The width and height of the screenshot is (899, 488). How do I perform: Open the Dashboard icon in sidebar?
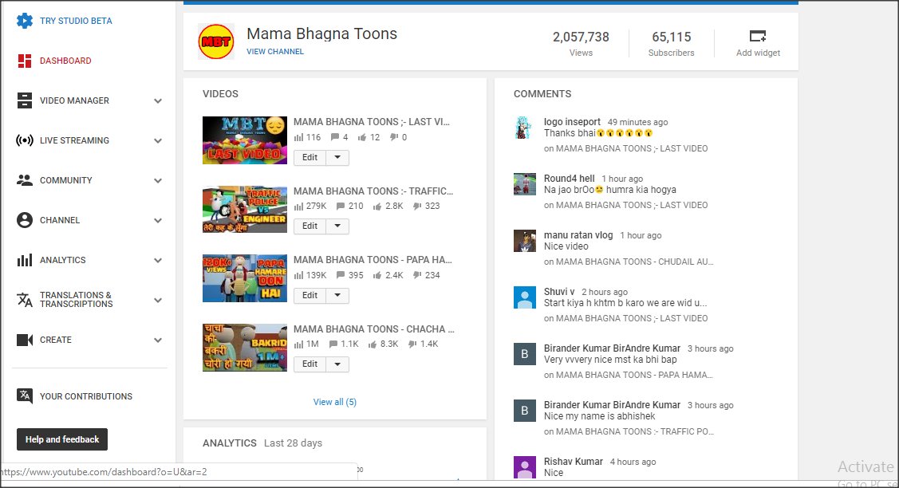coord(25,61)
